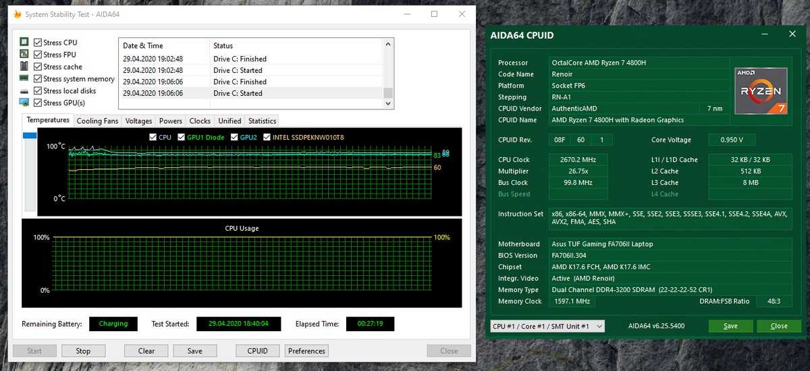Click the blue temperature graph scale slider

(30, 136)
